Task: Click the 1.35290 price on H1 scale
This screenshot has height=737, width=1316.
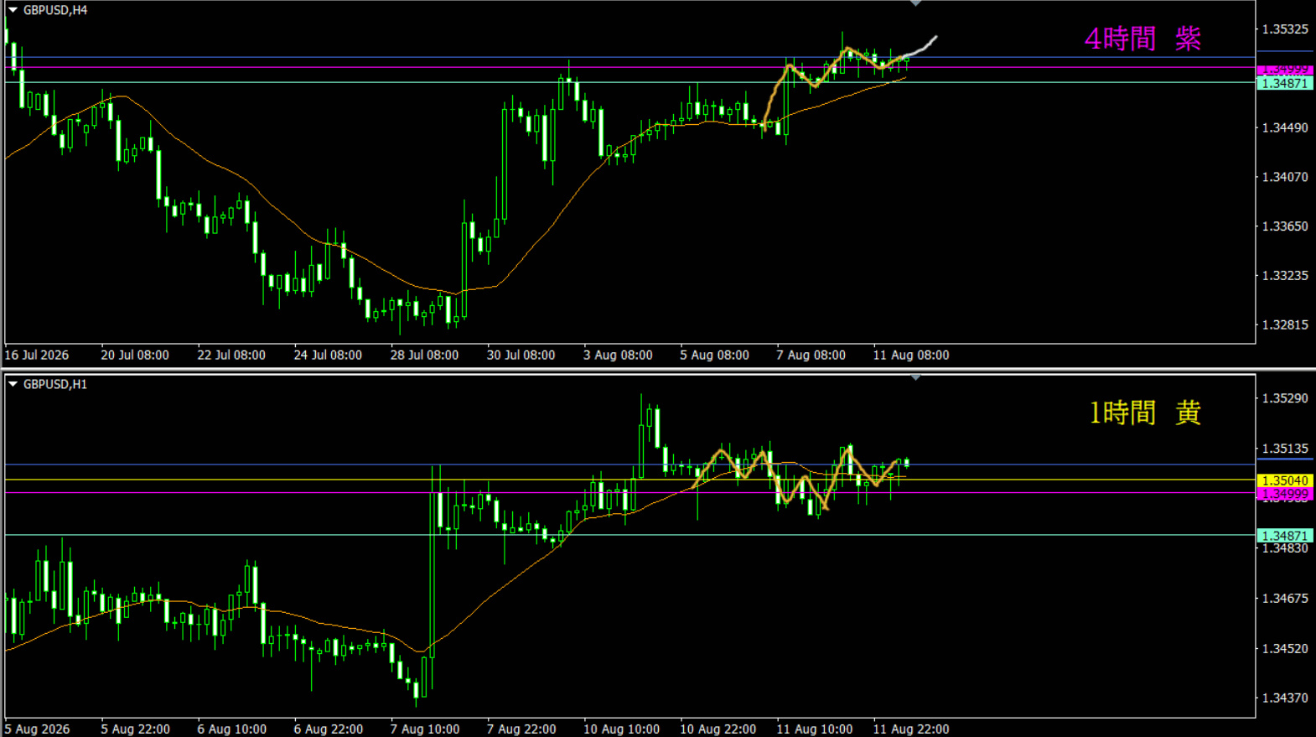Action: pyautogui.click(x=1285, y=398)
